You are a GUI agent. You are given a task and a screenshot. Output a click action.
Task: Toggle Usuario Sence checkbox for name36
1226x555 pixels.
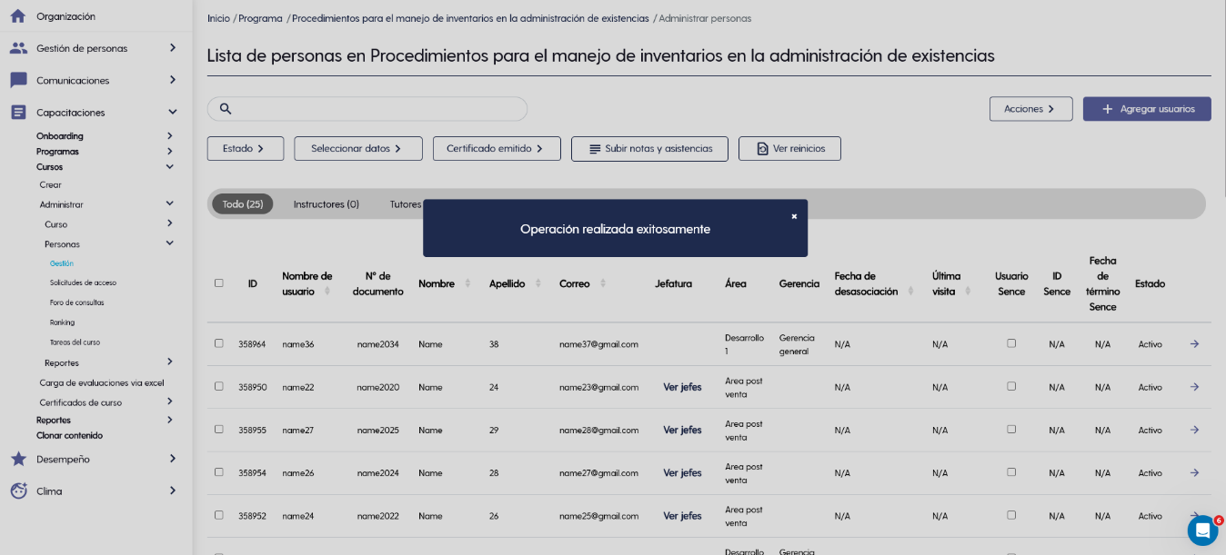click(1011, 343)
